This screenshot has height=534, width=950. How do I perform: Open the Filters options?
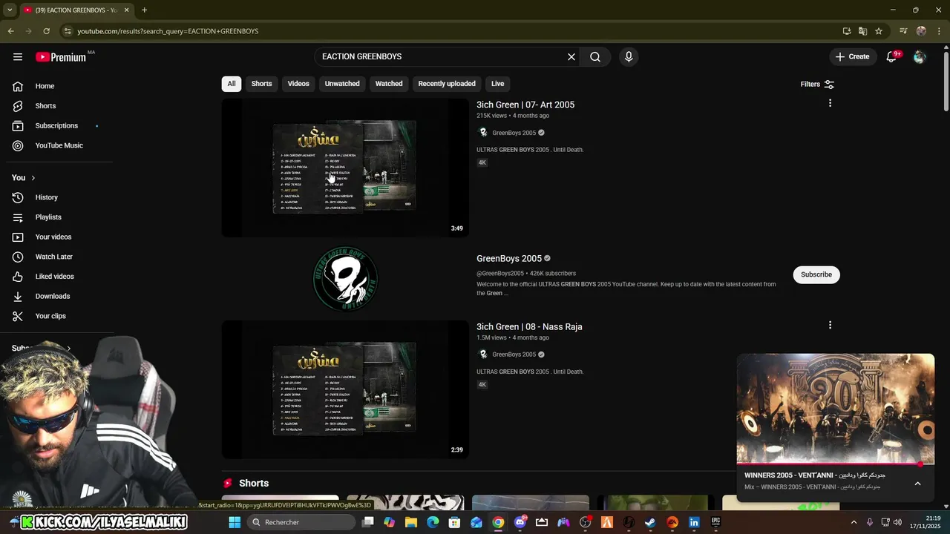click(817, 84)
